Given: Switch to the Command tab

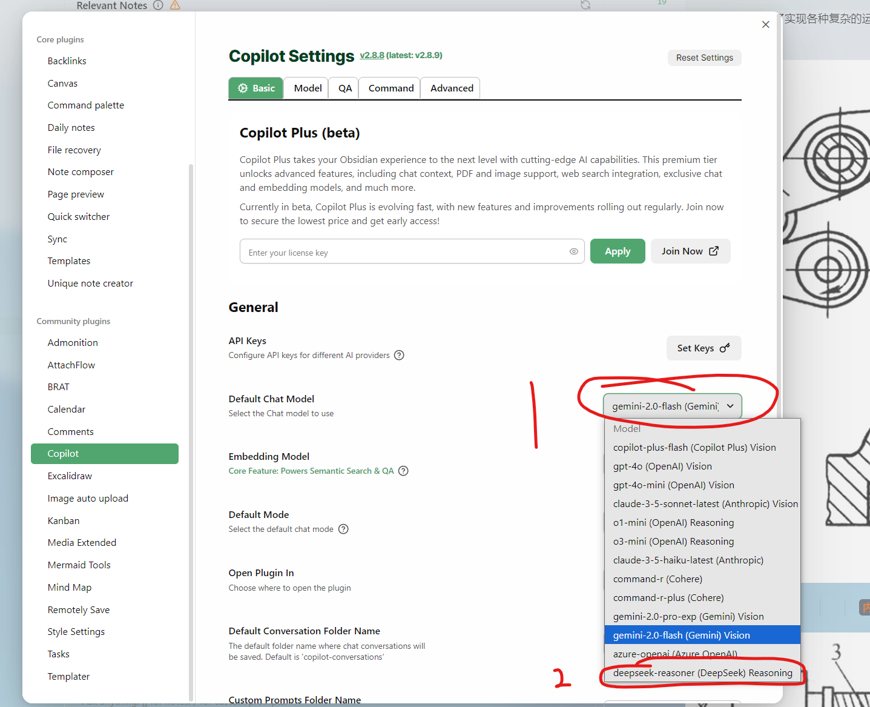Looking at the screenshot, I should coord(391,88).
